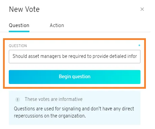Viewport: 155px width, 129px height.
Task: Click the light blue informative notice box
Action: click(x=75, y=108)
